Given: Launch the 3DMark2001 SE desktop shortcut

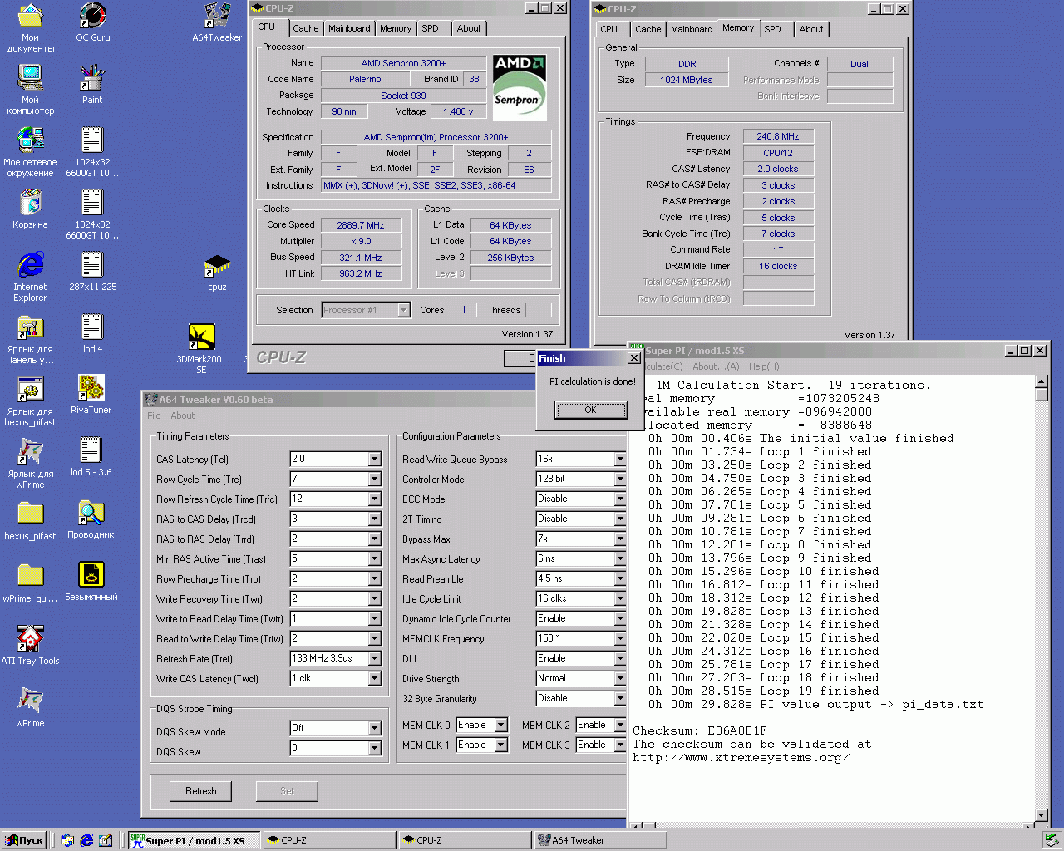Looking at the screenshot, I should coord(201,348).
